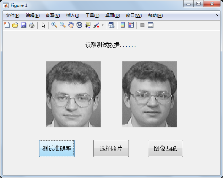Viewport: 223px width, 178px height.
Task: Click the Link Plot toolbar icon
Action: pyautogui.click(x=111, y=25)
